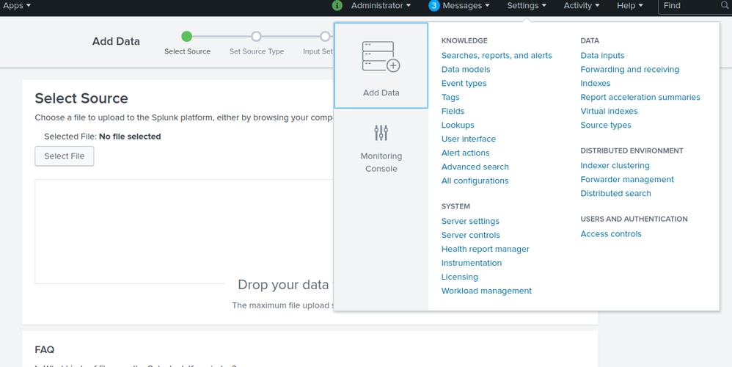
Task: Click the green Select Source step circle
Action: pyautogui.click(x=187, y=36)
